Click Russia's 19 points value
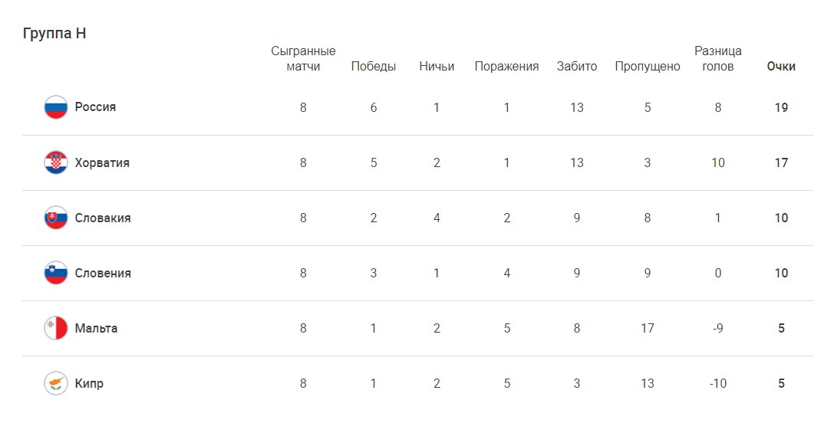This screenshot has height=423, width=834. pyautogui.click(x=781, y=107)
